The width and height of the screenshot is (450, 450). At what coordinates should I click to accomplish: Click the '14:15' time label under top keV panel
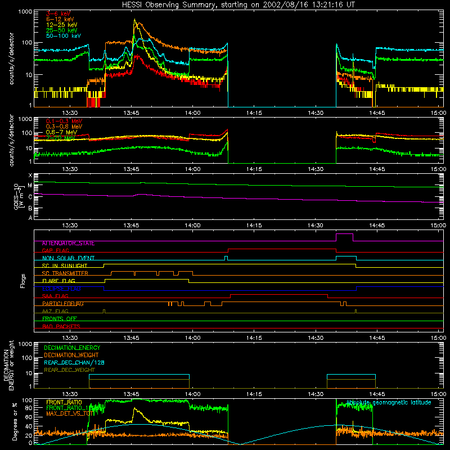coord(254,113)
